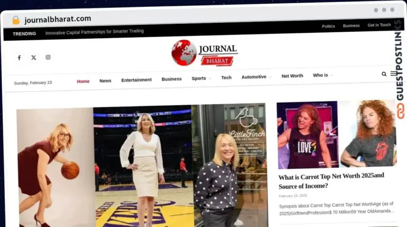Go to the Entertainment menu item
Viewport: 407px width, 227px height.
click(x=136, y=80)
